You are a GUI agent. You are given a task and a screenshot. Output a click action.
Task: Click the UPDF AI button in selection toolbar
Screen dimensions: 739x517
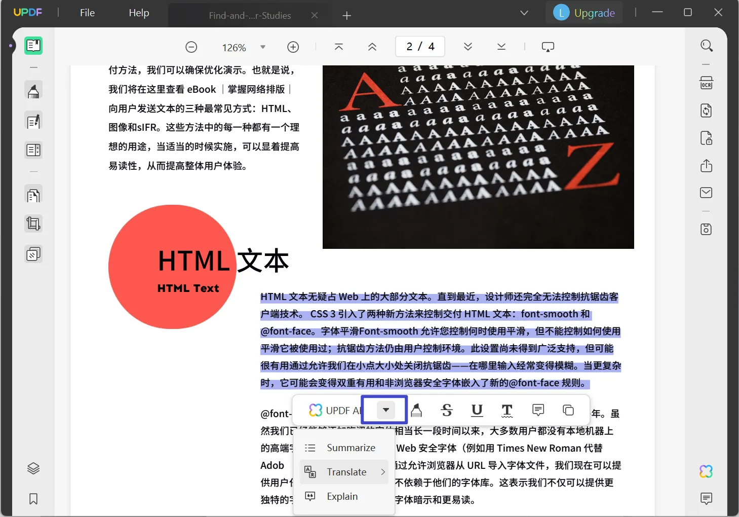point(335,410)
